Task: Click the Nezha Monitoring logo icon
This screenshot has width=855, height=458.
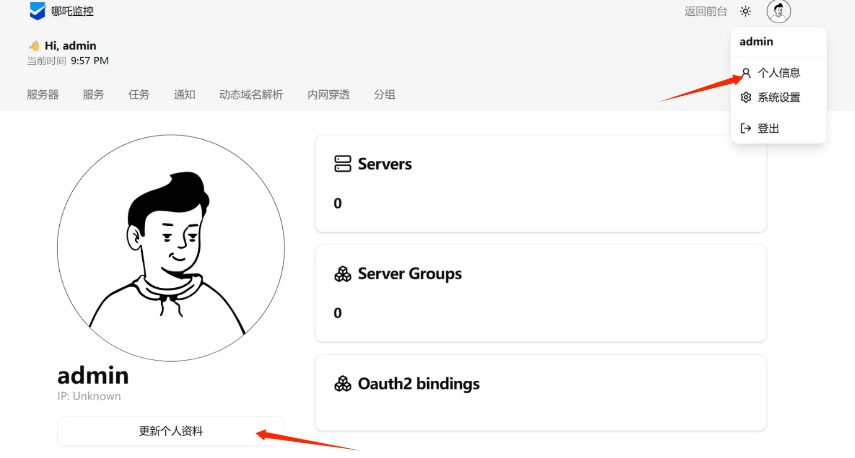Action: 37,11
